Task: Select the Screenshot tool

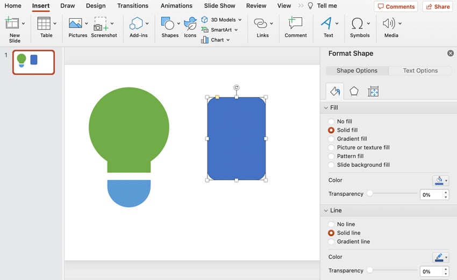Action: pos(101,24)
